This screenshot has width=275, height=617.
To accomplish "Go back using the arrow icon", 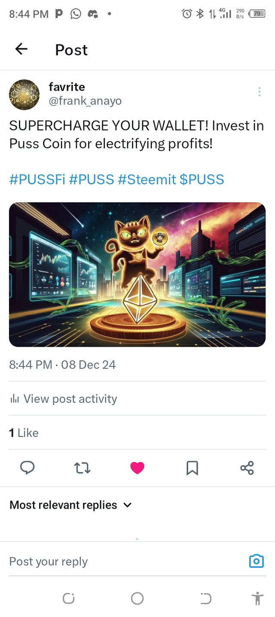I will tap(21, 49).
